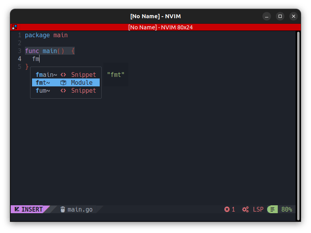The height and width of the screenshot is (233, 311).
Task: Minimize the NVIM window
Action: point(267,16)
